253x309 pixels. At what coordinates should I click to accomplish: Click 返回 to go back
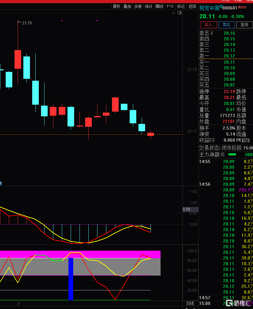(192, 6)
